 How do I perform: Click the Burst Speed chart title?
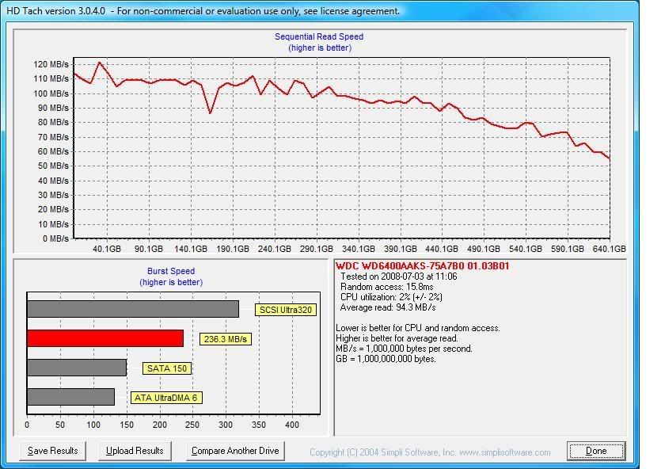click(171, 271)
